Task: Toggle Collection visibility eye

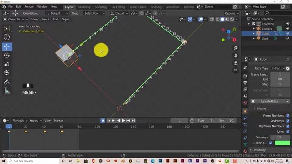Action: 288,24
